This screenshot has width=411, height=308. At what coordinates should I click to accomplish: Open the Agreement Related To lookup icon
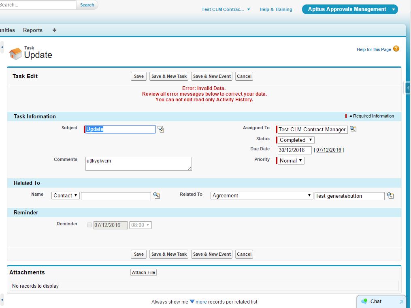coord(390,195)
